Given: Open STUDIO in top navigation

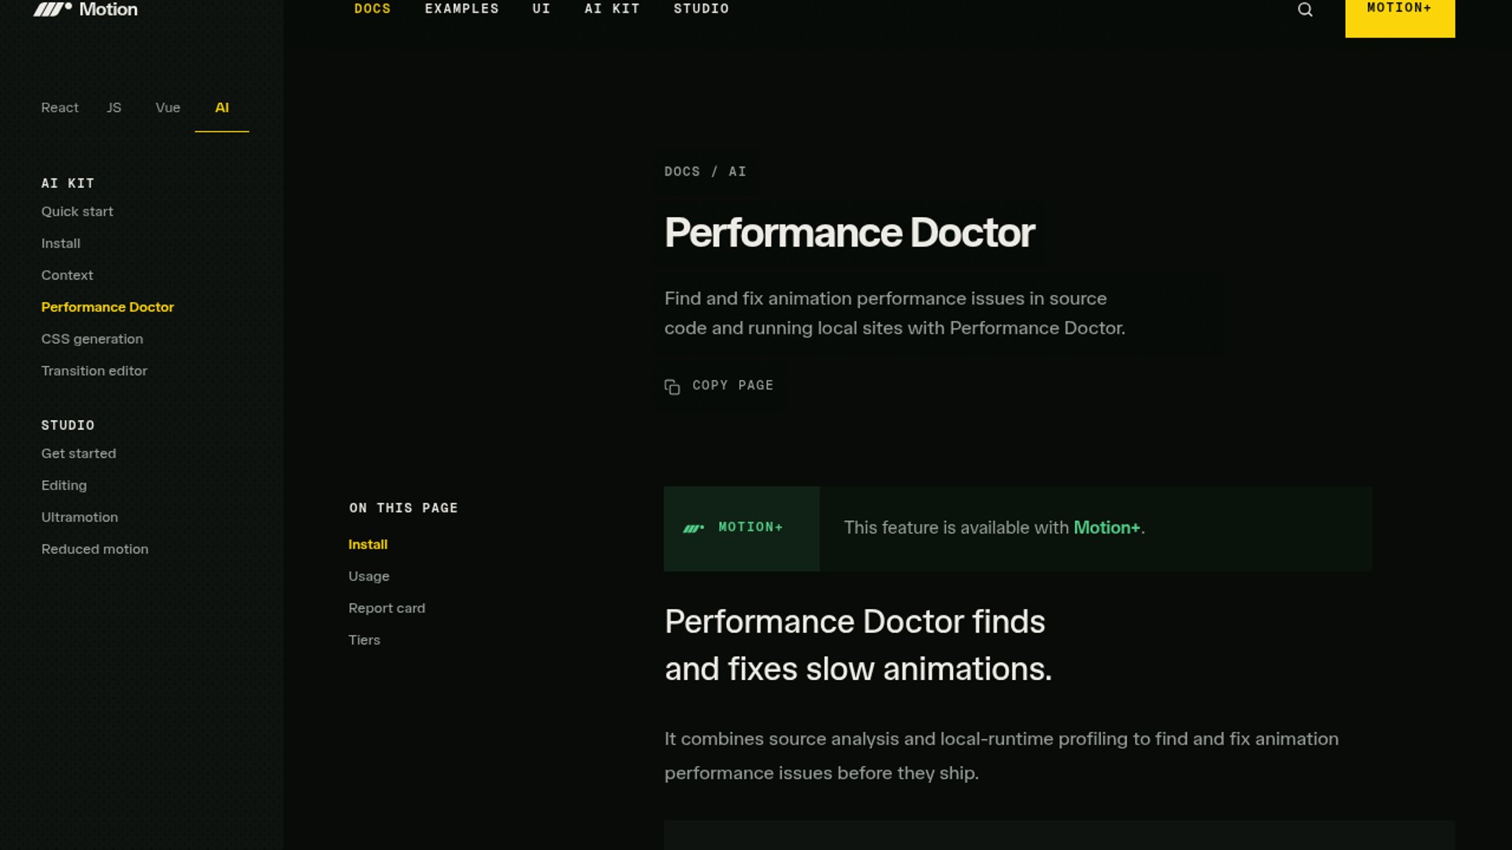Looking at the screenshot, I should 701,9.
